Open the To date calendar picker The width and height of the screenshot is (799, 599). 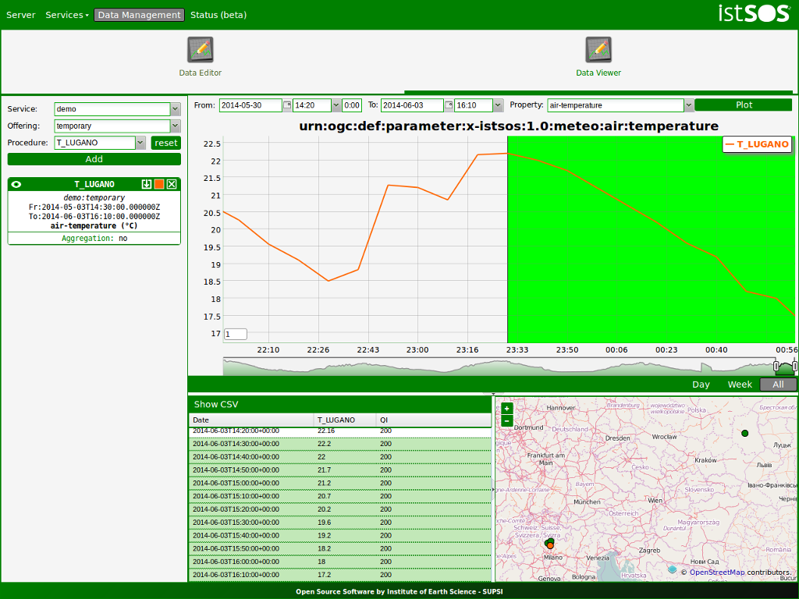[449, 105]
